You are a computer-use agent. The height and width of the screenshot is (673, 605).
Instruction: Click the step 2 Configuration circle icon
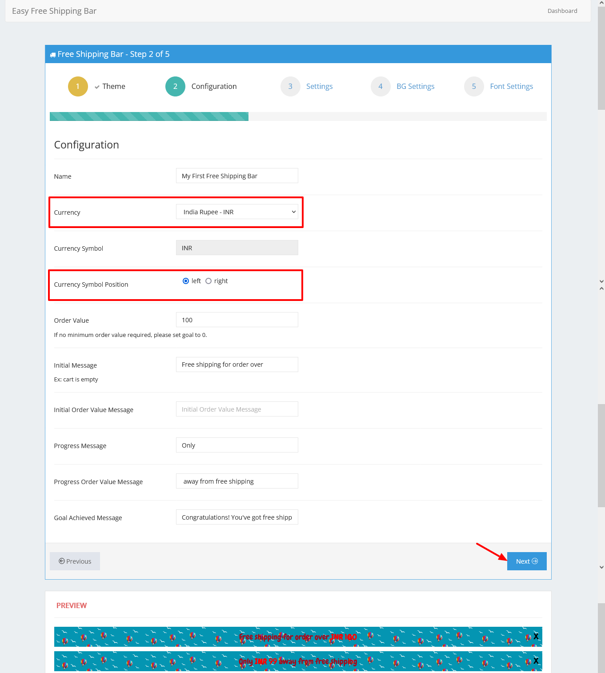(175, 87)
